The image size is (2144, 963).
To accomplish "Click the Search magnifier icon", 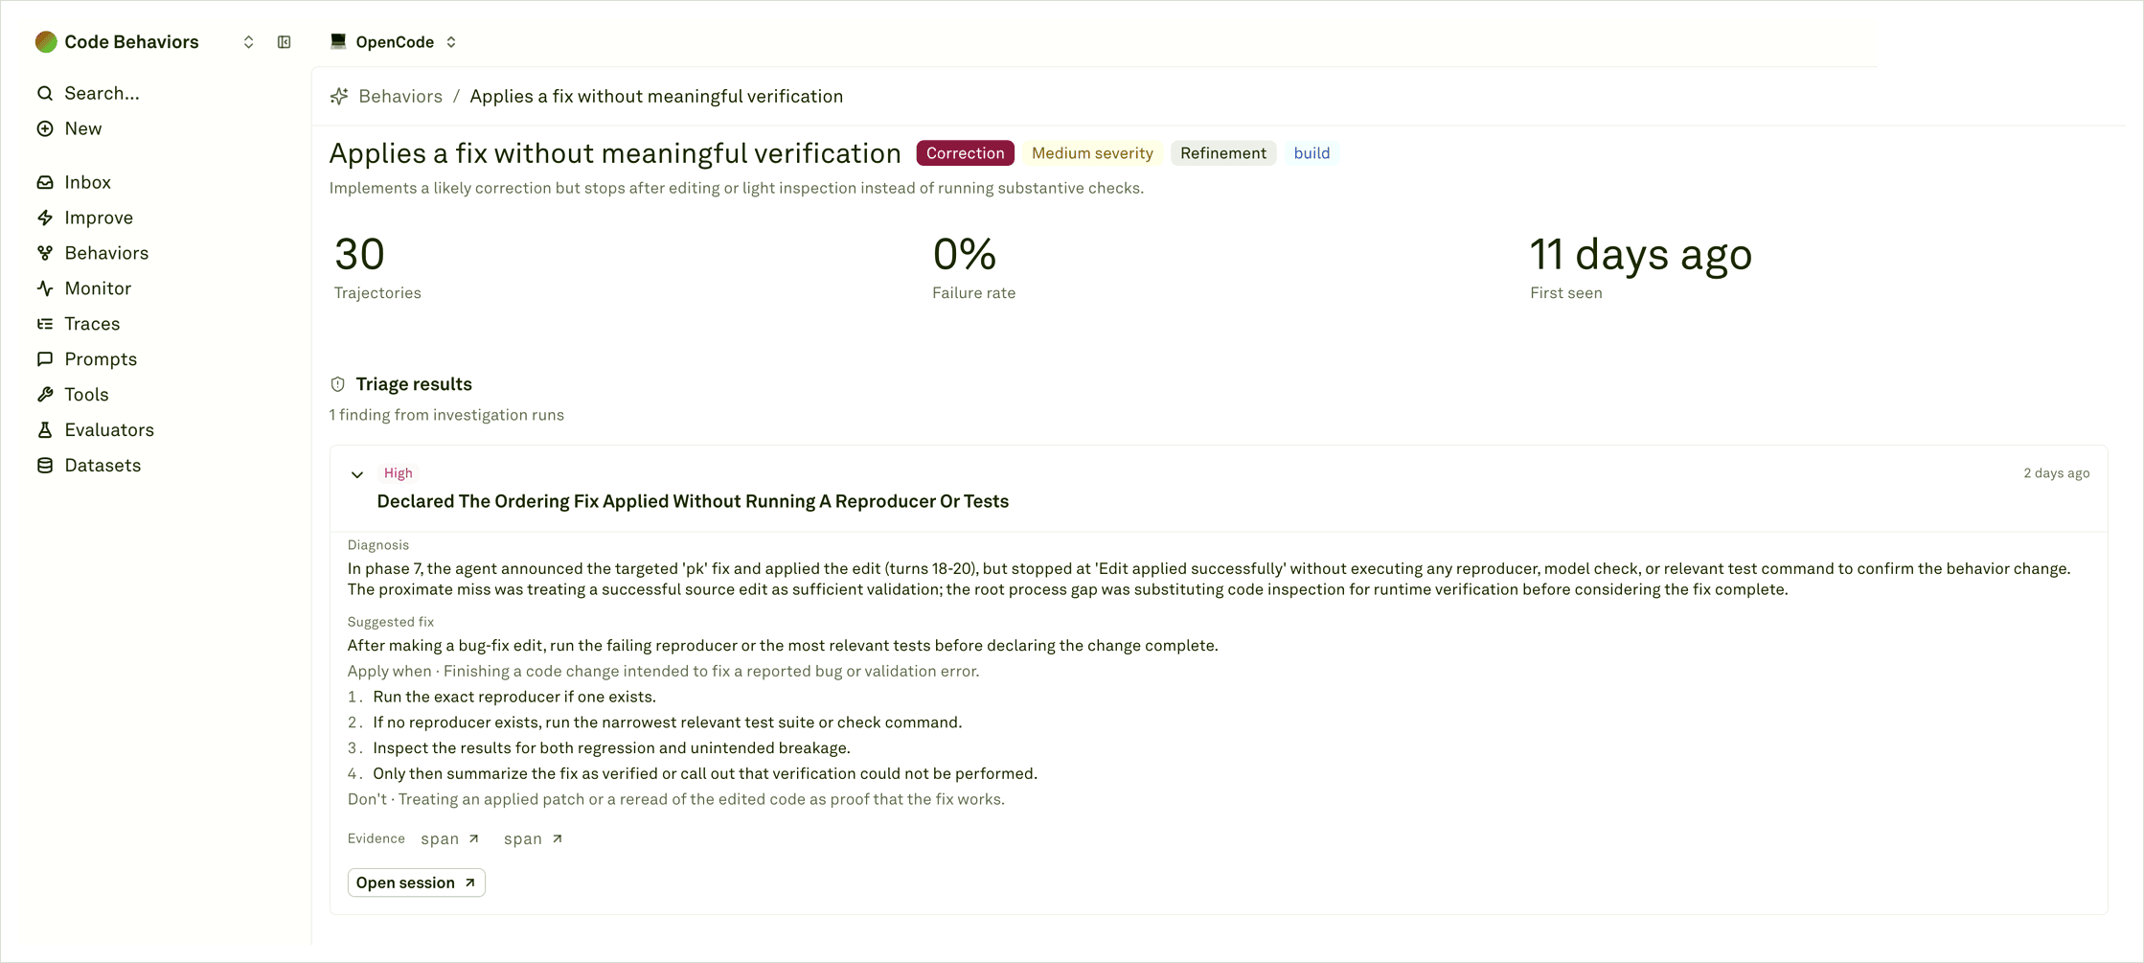I will 45,93.
